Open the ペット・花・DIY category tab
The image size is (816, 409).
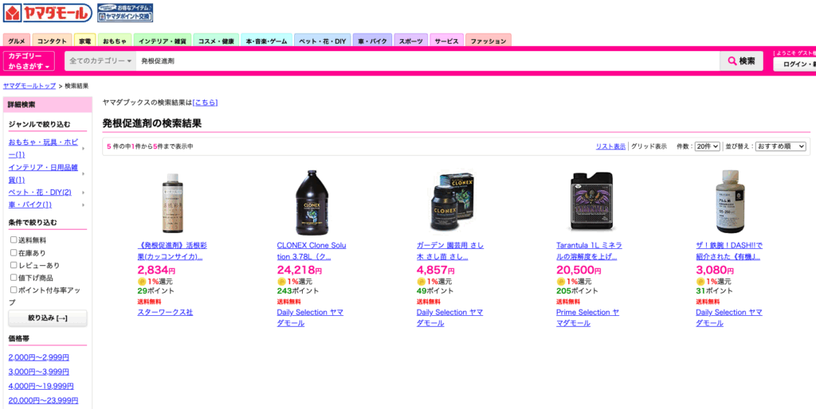tap(323, 41)
